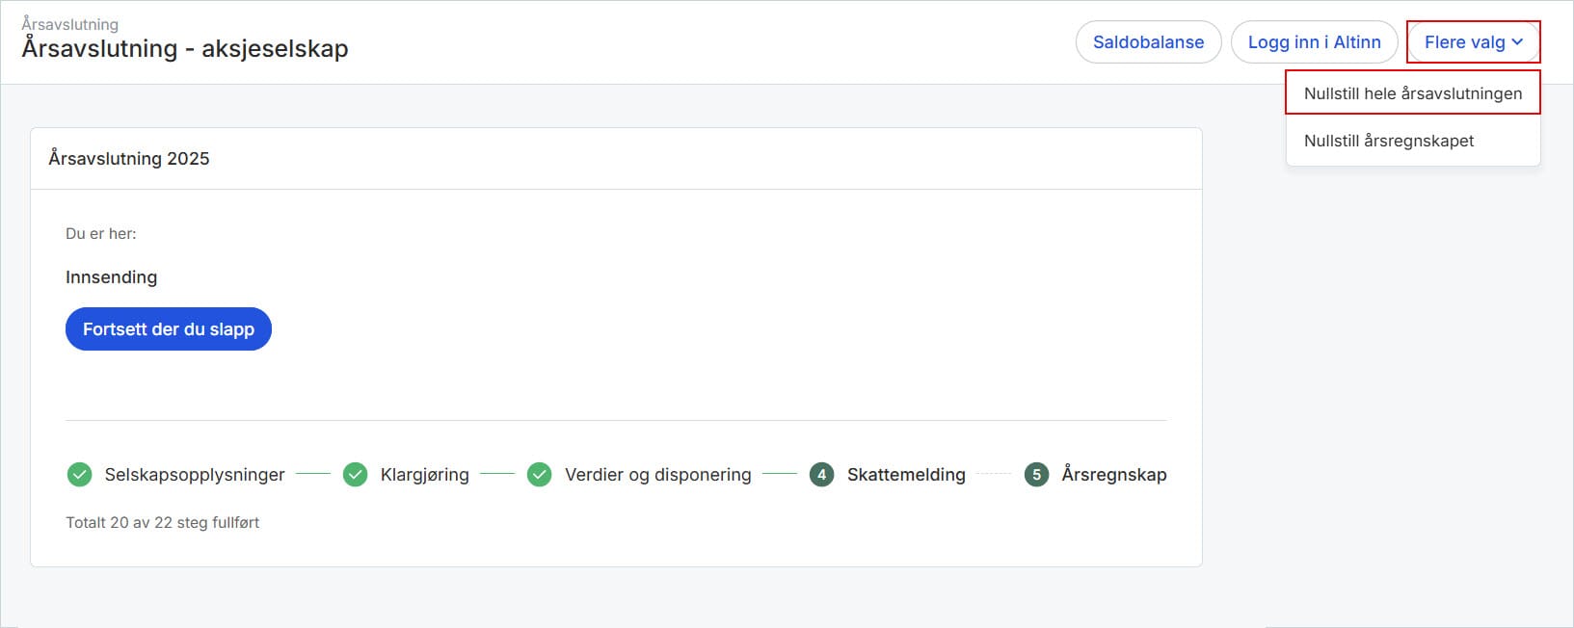Click the Årsavslutning 2025 card header
Screen dimensions: 1574x628
pos(129,159)
